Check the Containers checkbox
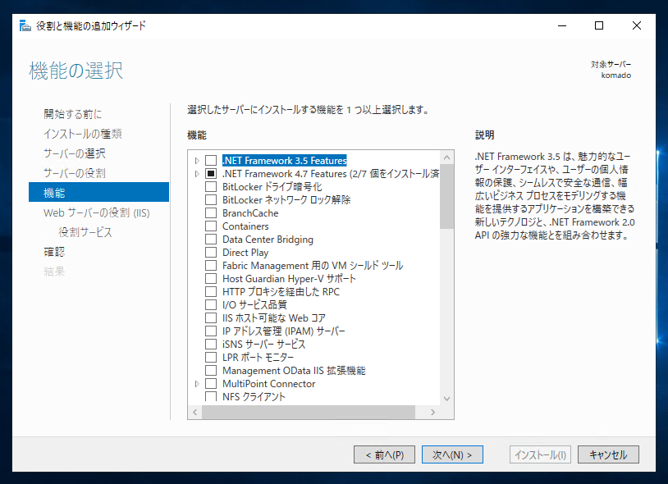 coord(211,226)
